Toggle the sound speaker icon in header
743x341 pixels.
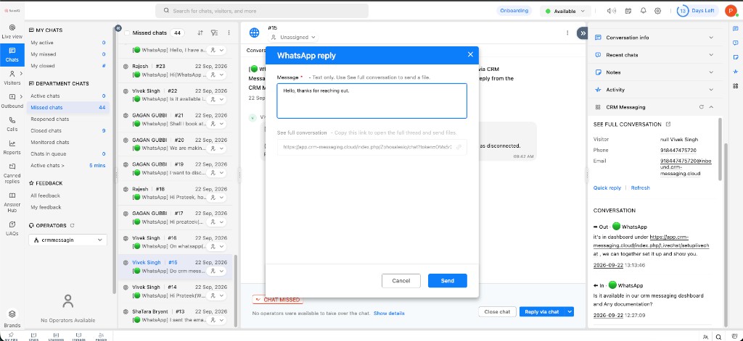tap(612, 11)
